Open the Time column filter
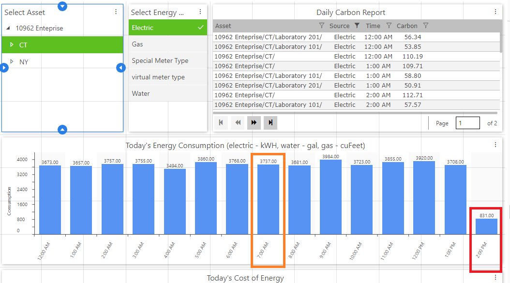Viewport: 510px width, 283px height. pyautogui.click(x=389, y=26)
